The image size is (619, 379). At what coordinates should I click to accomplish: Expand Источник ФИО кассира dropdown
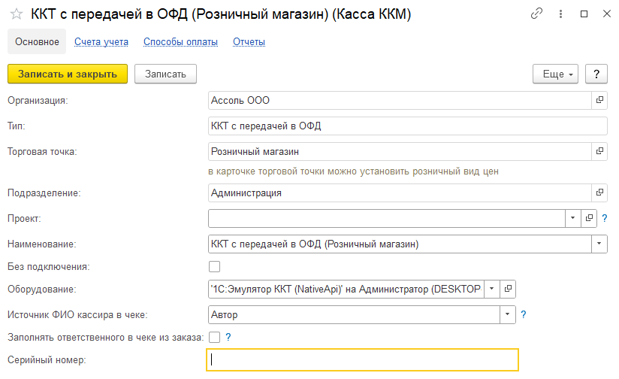pos(509,315)
